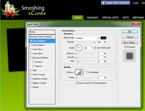Open the HOME tab
The width and height of the screenshot is (145, 111).
[78, 18]
